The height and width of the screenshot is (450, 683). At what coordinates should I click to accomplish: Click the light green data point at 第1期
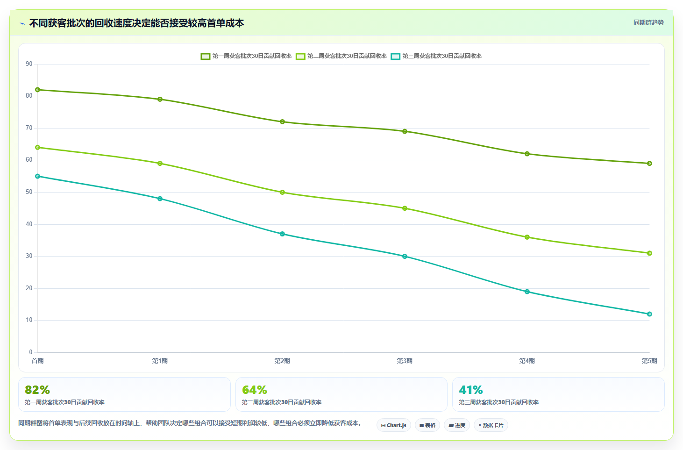click(x=160, y=163)
